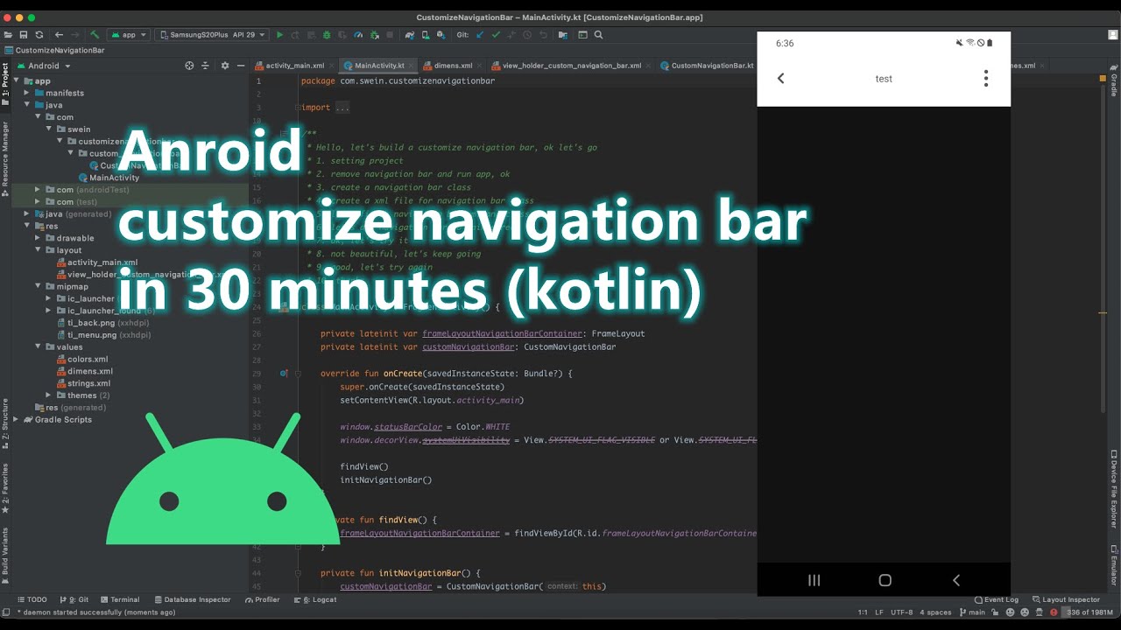Open the AVD Manager device icon
Screen dimensions: 1121x630
(x=425, y=35)
